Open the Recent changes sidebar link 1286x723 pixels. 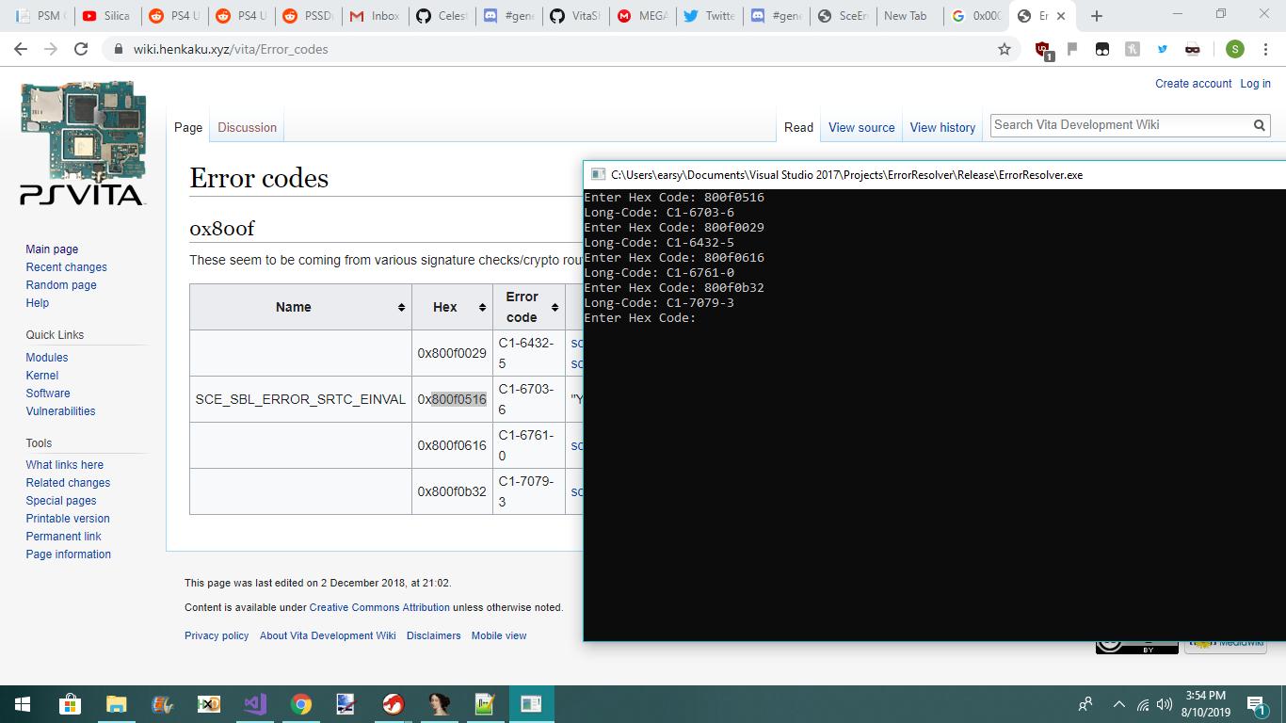(x=66, y=267)
